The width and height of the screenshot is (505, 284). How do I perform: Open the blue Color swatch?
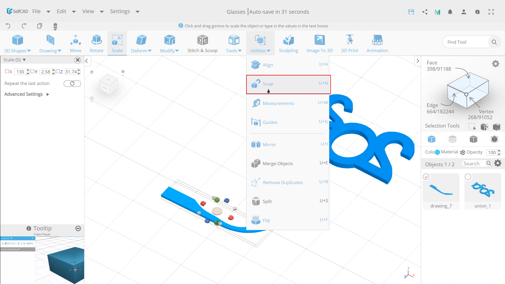(437, 152)
